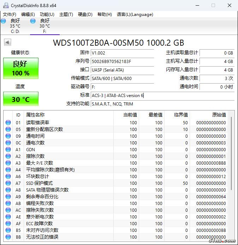Open the 文件(F) menu
Image resolution: width=238 pixels, height=245 pixels.
click(x=10, y=15)
